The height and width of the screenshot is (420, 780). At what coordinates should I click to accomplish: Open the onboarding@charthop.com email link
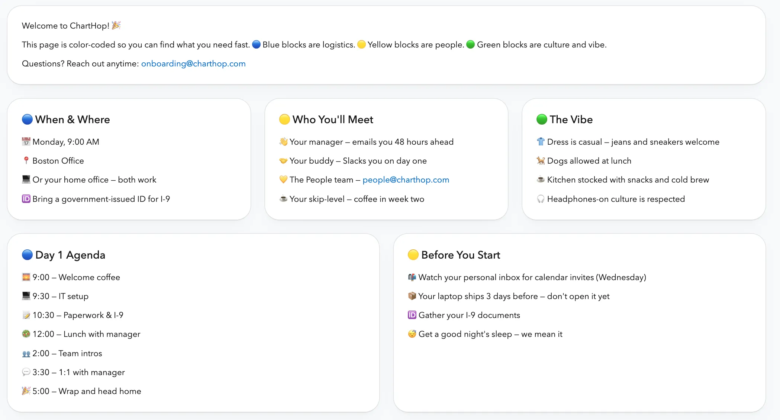coord(193,63)
